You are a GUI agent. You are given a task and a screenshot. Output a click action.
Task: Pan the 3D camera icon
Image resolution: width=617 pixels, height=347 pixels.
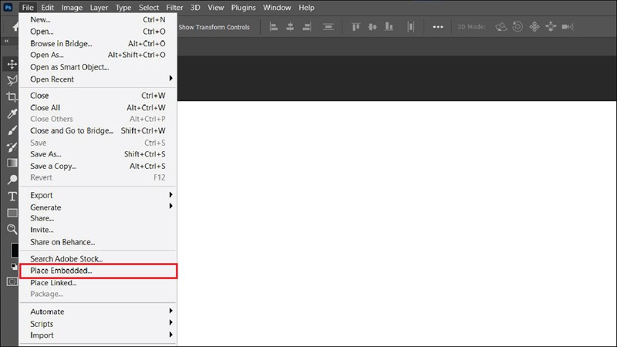pos(534,27)
